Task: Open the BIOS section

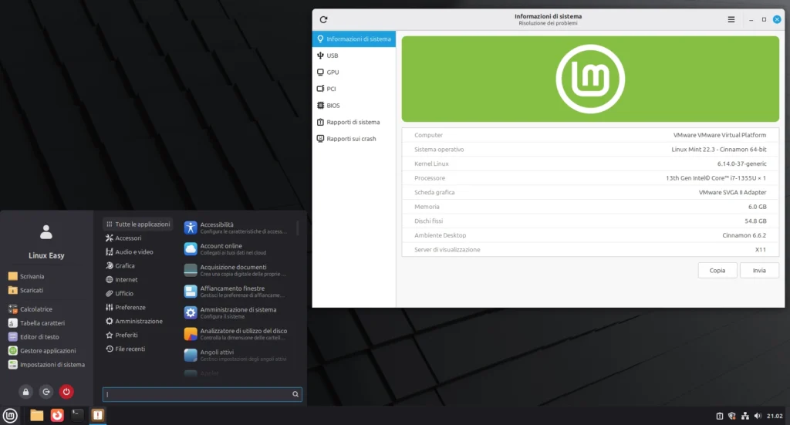Action: (x=353, y=105)
